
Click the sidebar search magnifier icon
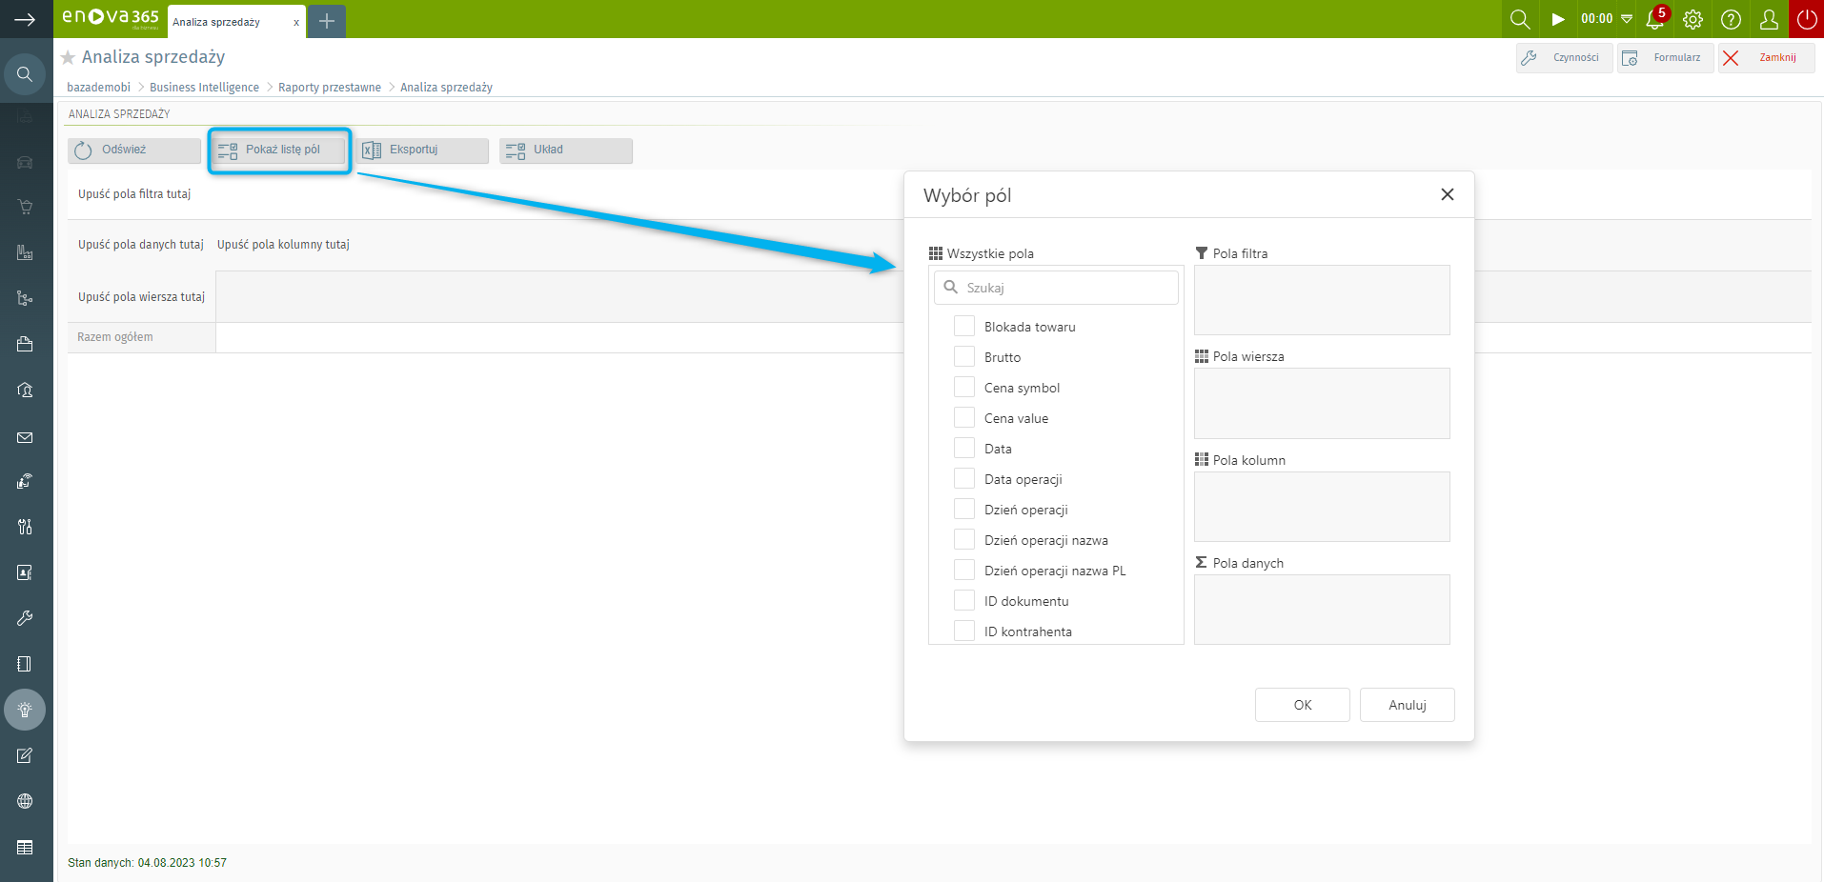25,74
